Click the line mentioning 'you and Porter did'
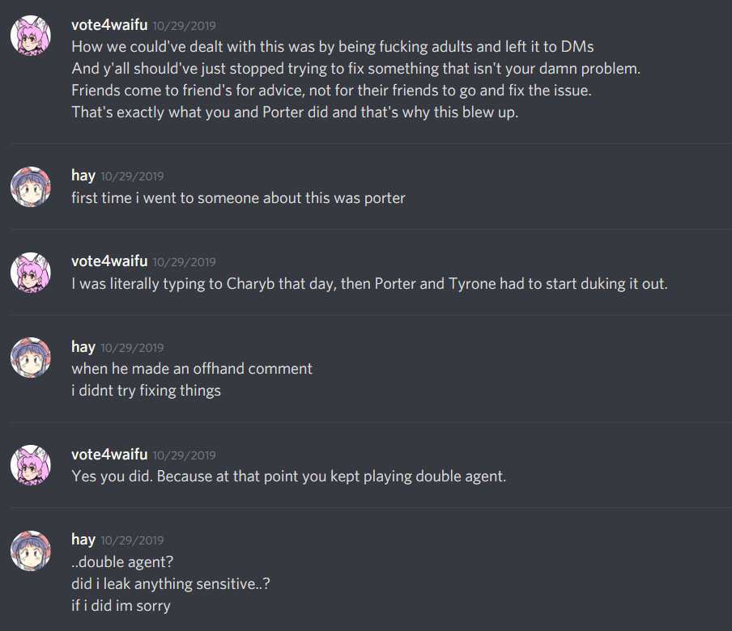 tap(295, 112)
